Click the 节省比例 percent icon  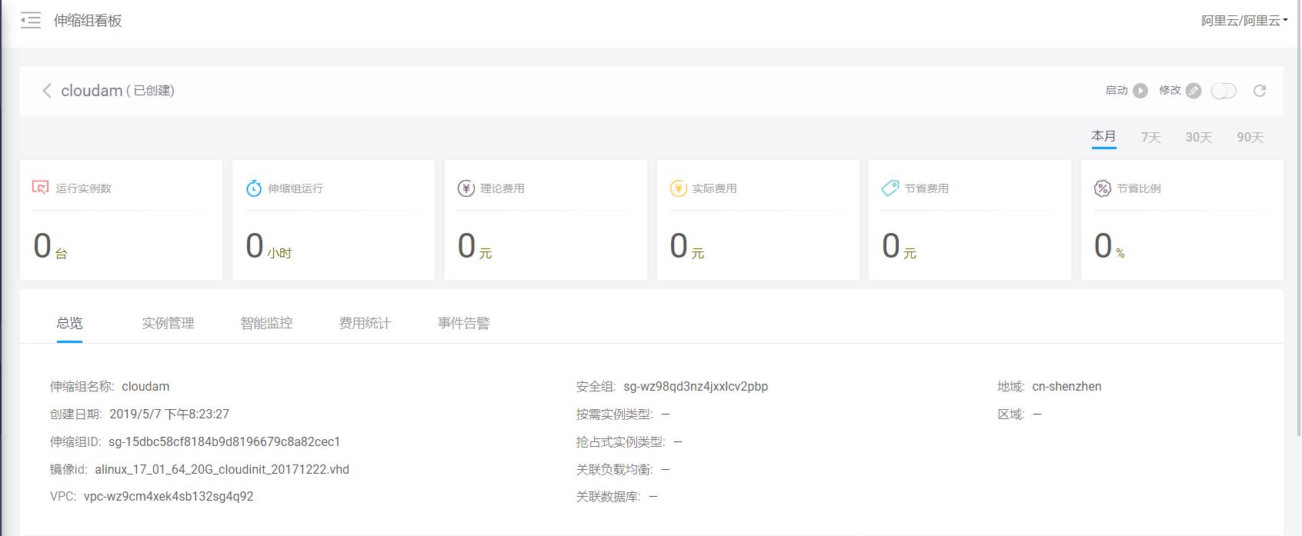[1102, 188]
